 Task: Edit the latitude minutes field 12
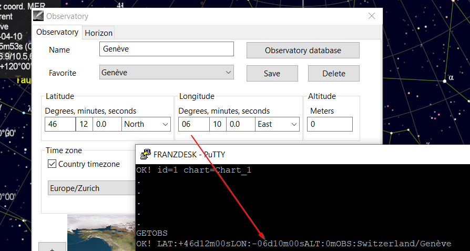pyautogui.click(x=84, y=124)
